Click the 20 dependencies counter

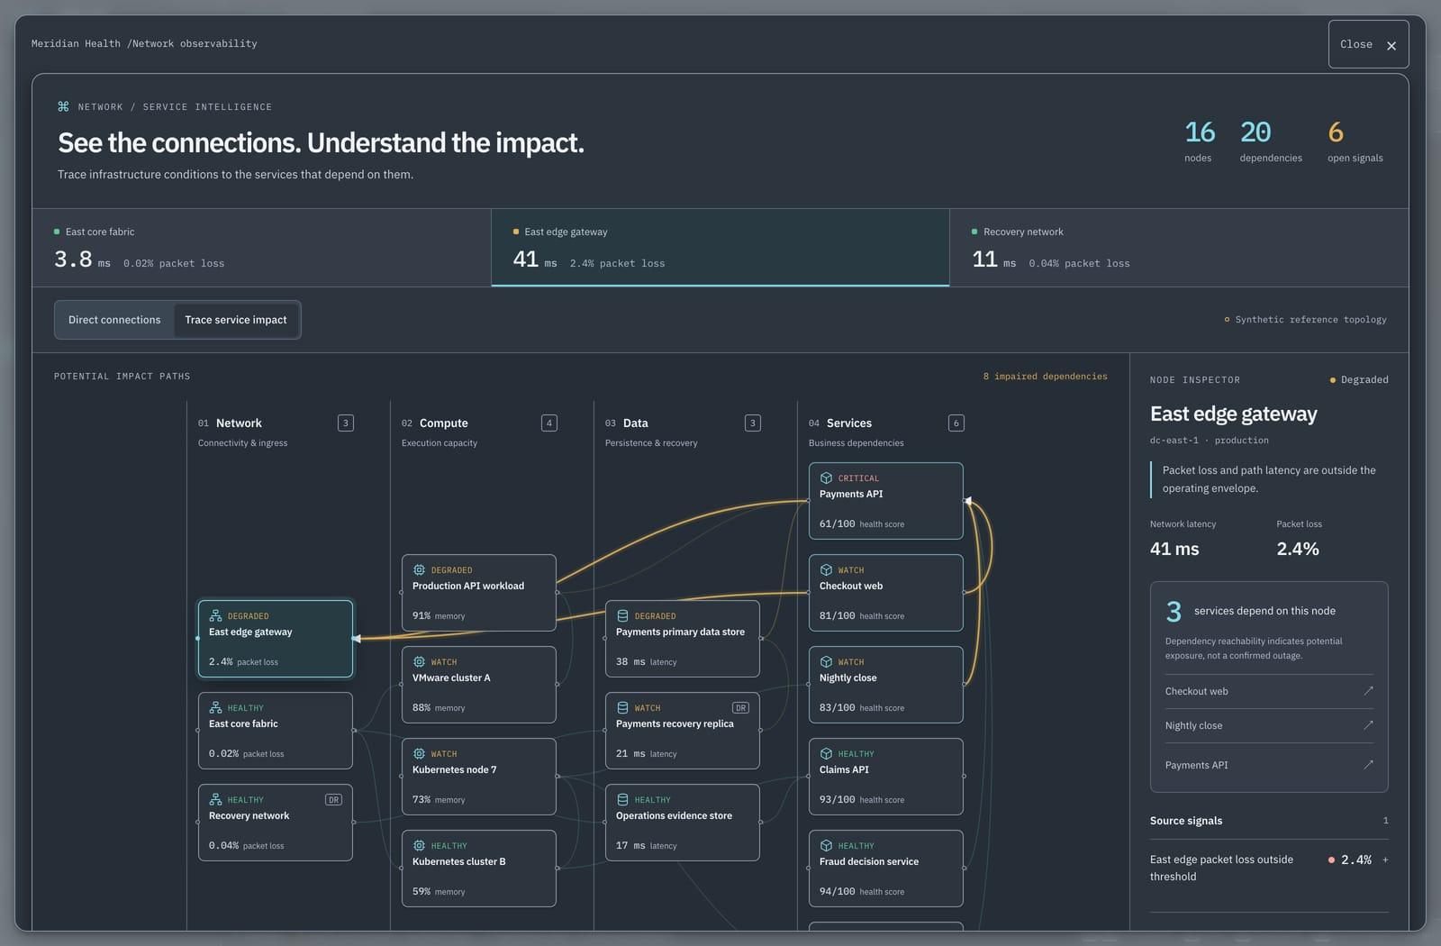click(x=1271, y=141)
